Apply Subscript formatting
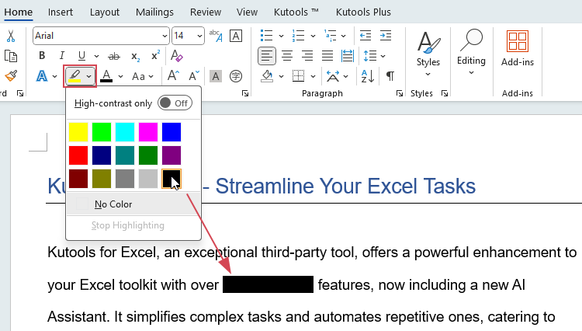Image resolution: width=582 pixels, height=331 pixels. pyautogui.click(x=136, y=57)
